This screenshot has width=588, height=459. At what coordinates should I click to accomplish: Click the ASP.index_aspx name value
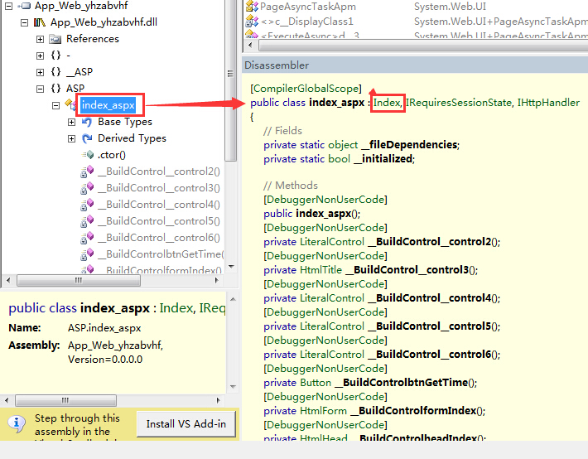click(104, 328)
